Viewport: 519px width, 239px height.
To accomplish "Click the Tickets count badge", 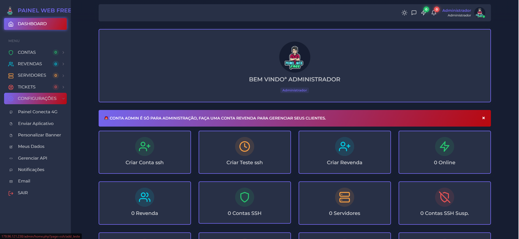I will [56, 87].
